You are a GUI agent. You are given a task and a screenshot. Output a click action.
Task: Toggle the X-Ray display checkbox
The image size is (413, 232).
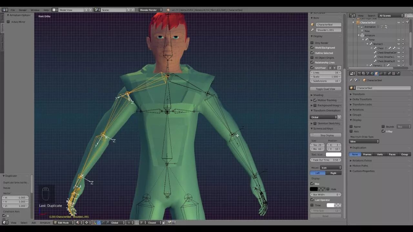[383, 131]
